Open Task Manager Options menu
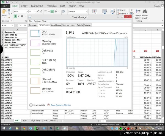 click(37, 21)
